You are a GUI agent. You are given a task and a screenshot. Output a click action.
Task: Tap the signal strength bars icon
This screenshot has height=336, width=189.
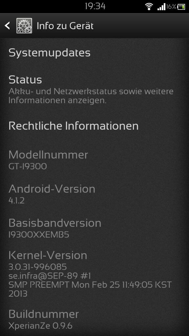click(x=161, y=7)
